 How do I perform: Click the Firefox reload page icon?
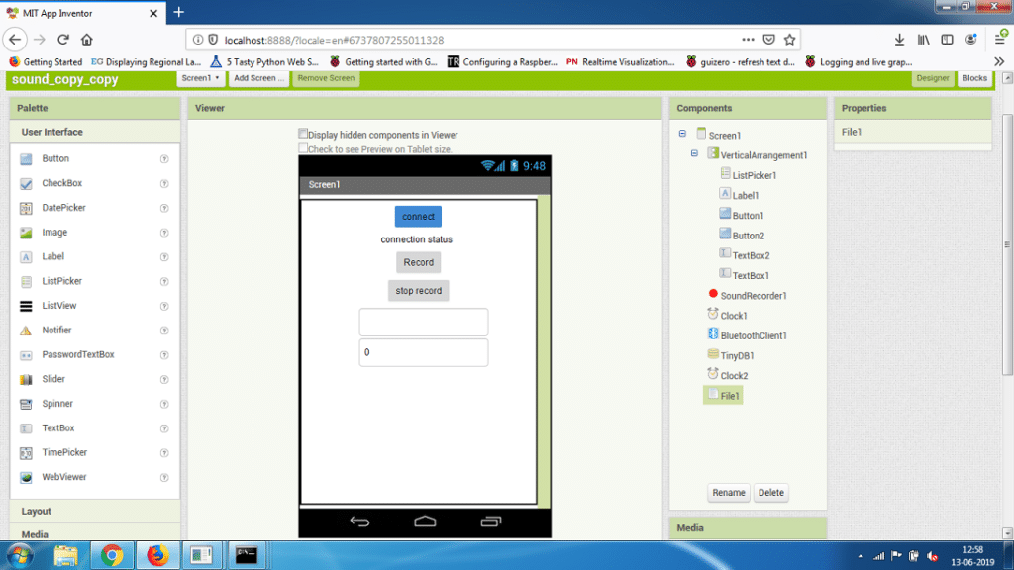pos(63,40)
